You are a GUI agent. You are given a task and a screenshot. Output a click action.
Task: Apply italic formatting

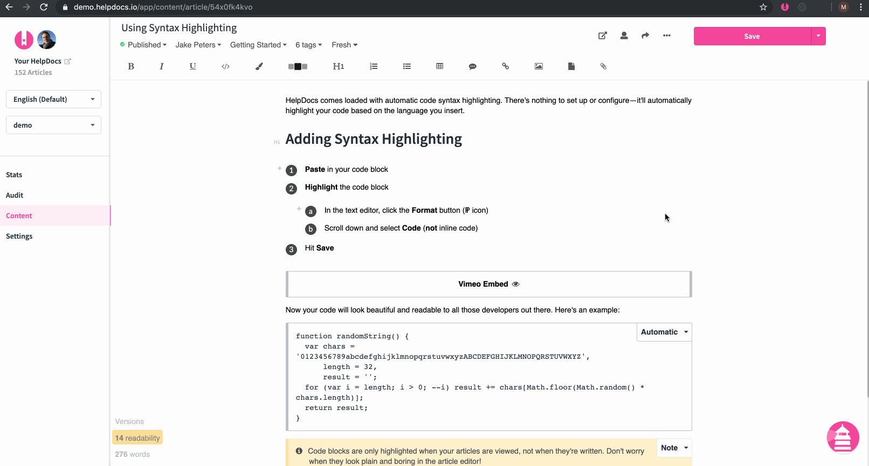[x=161, y=66]
